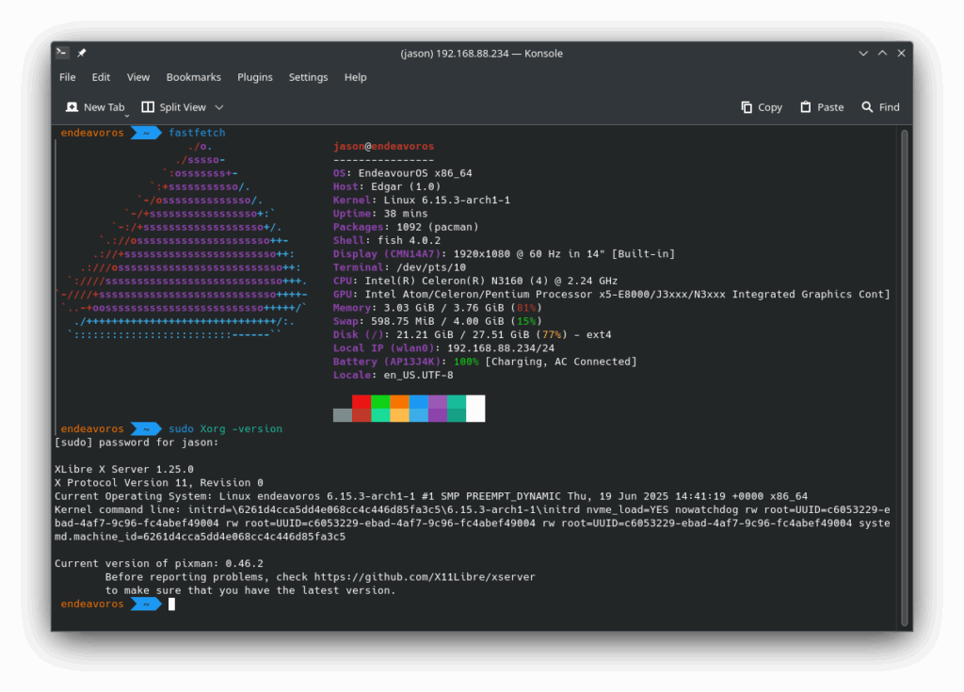The height and width of the screenshot is (692, 964).
Task: Open the Help menu
Action: (x=355, y=77)
